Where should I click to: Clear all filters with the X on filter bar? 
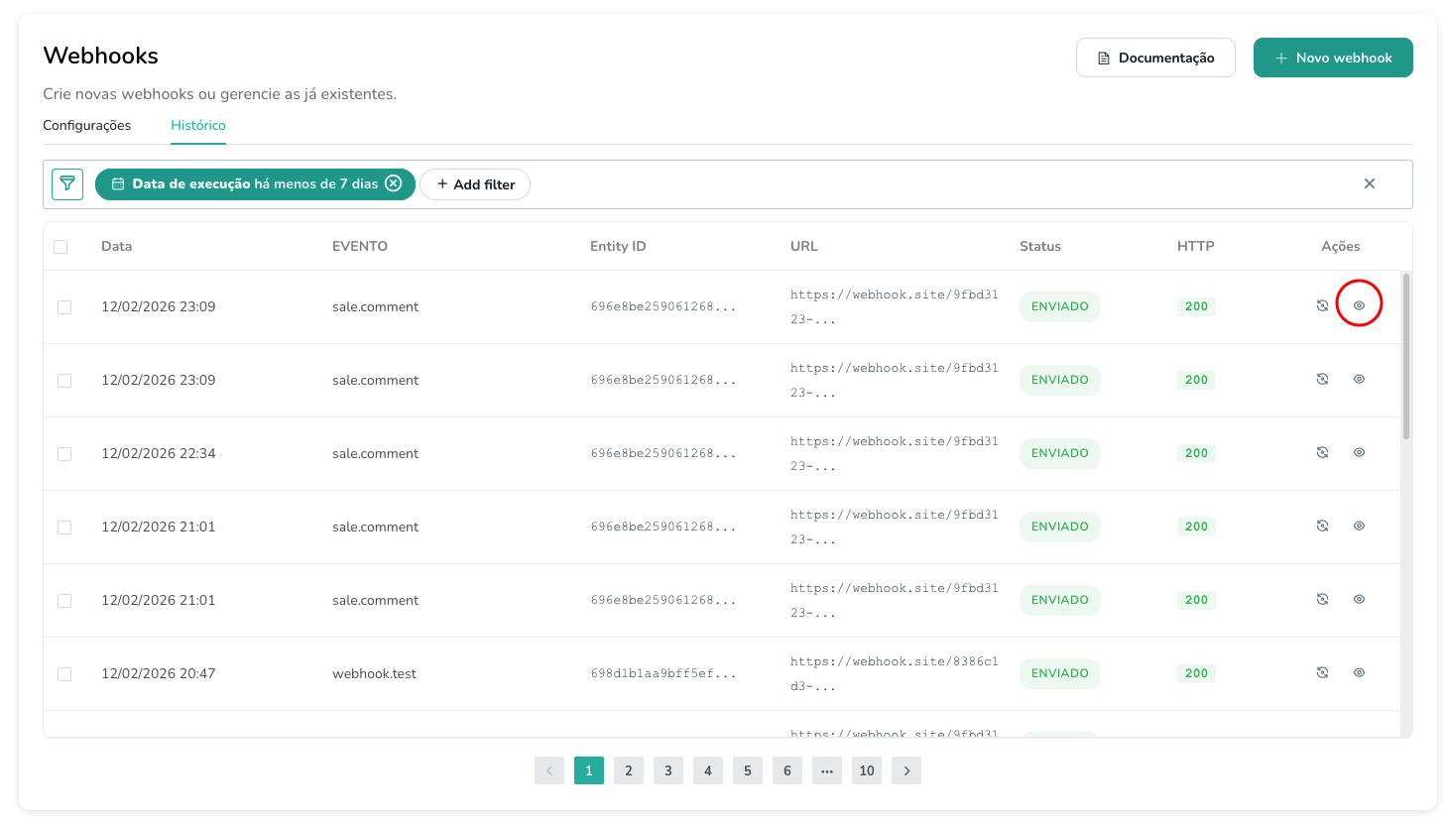[1370, 183]
